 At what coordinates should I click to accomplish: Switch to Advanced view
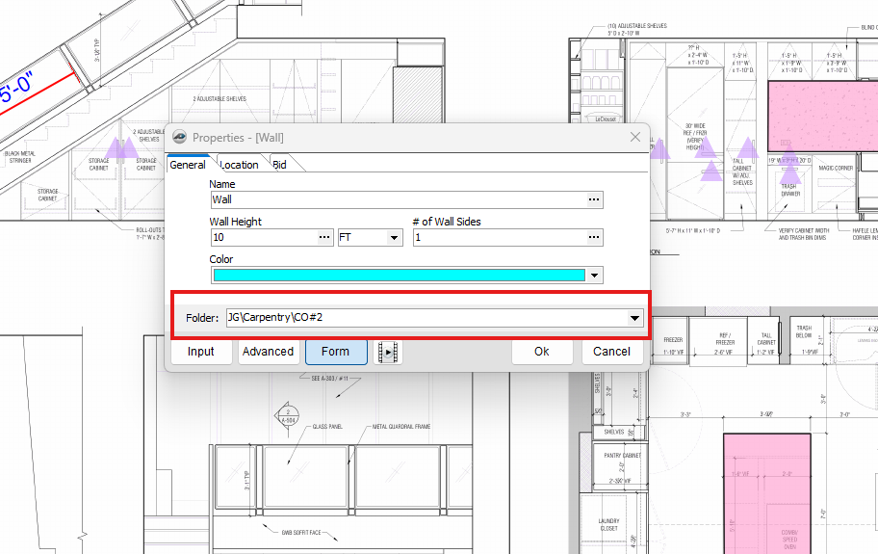click(268, 352)
